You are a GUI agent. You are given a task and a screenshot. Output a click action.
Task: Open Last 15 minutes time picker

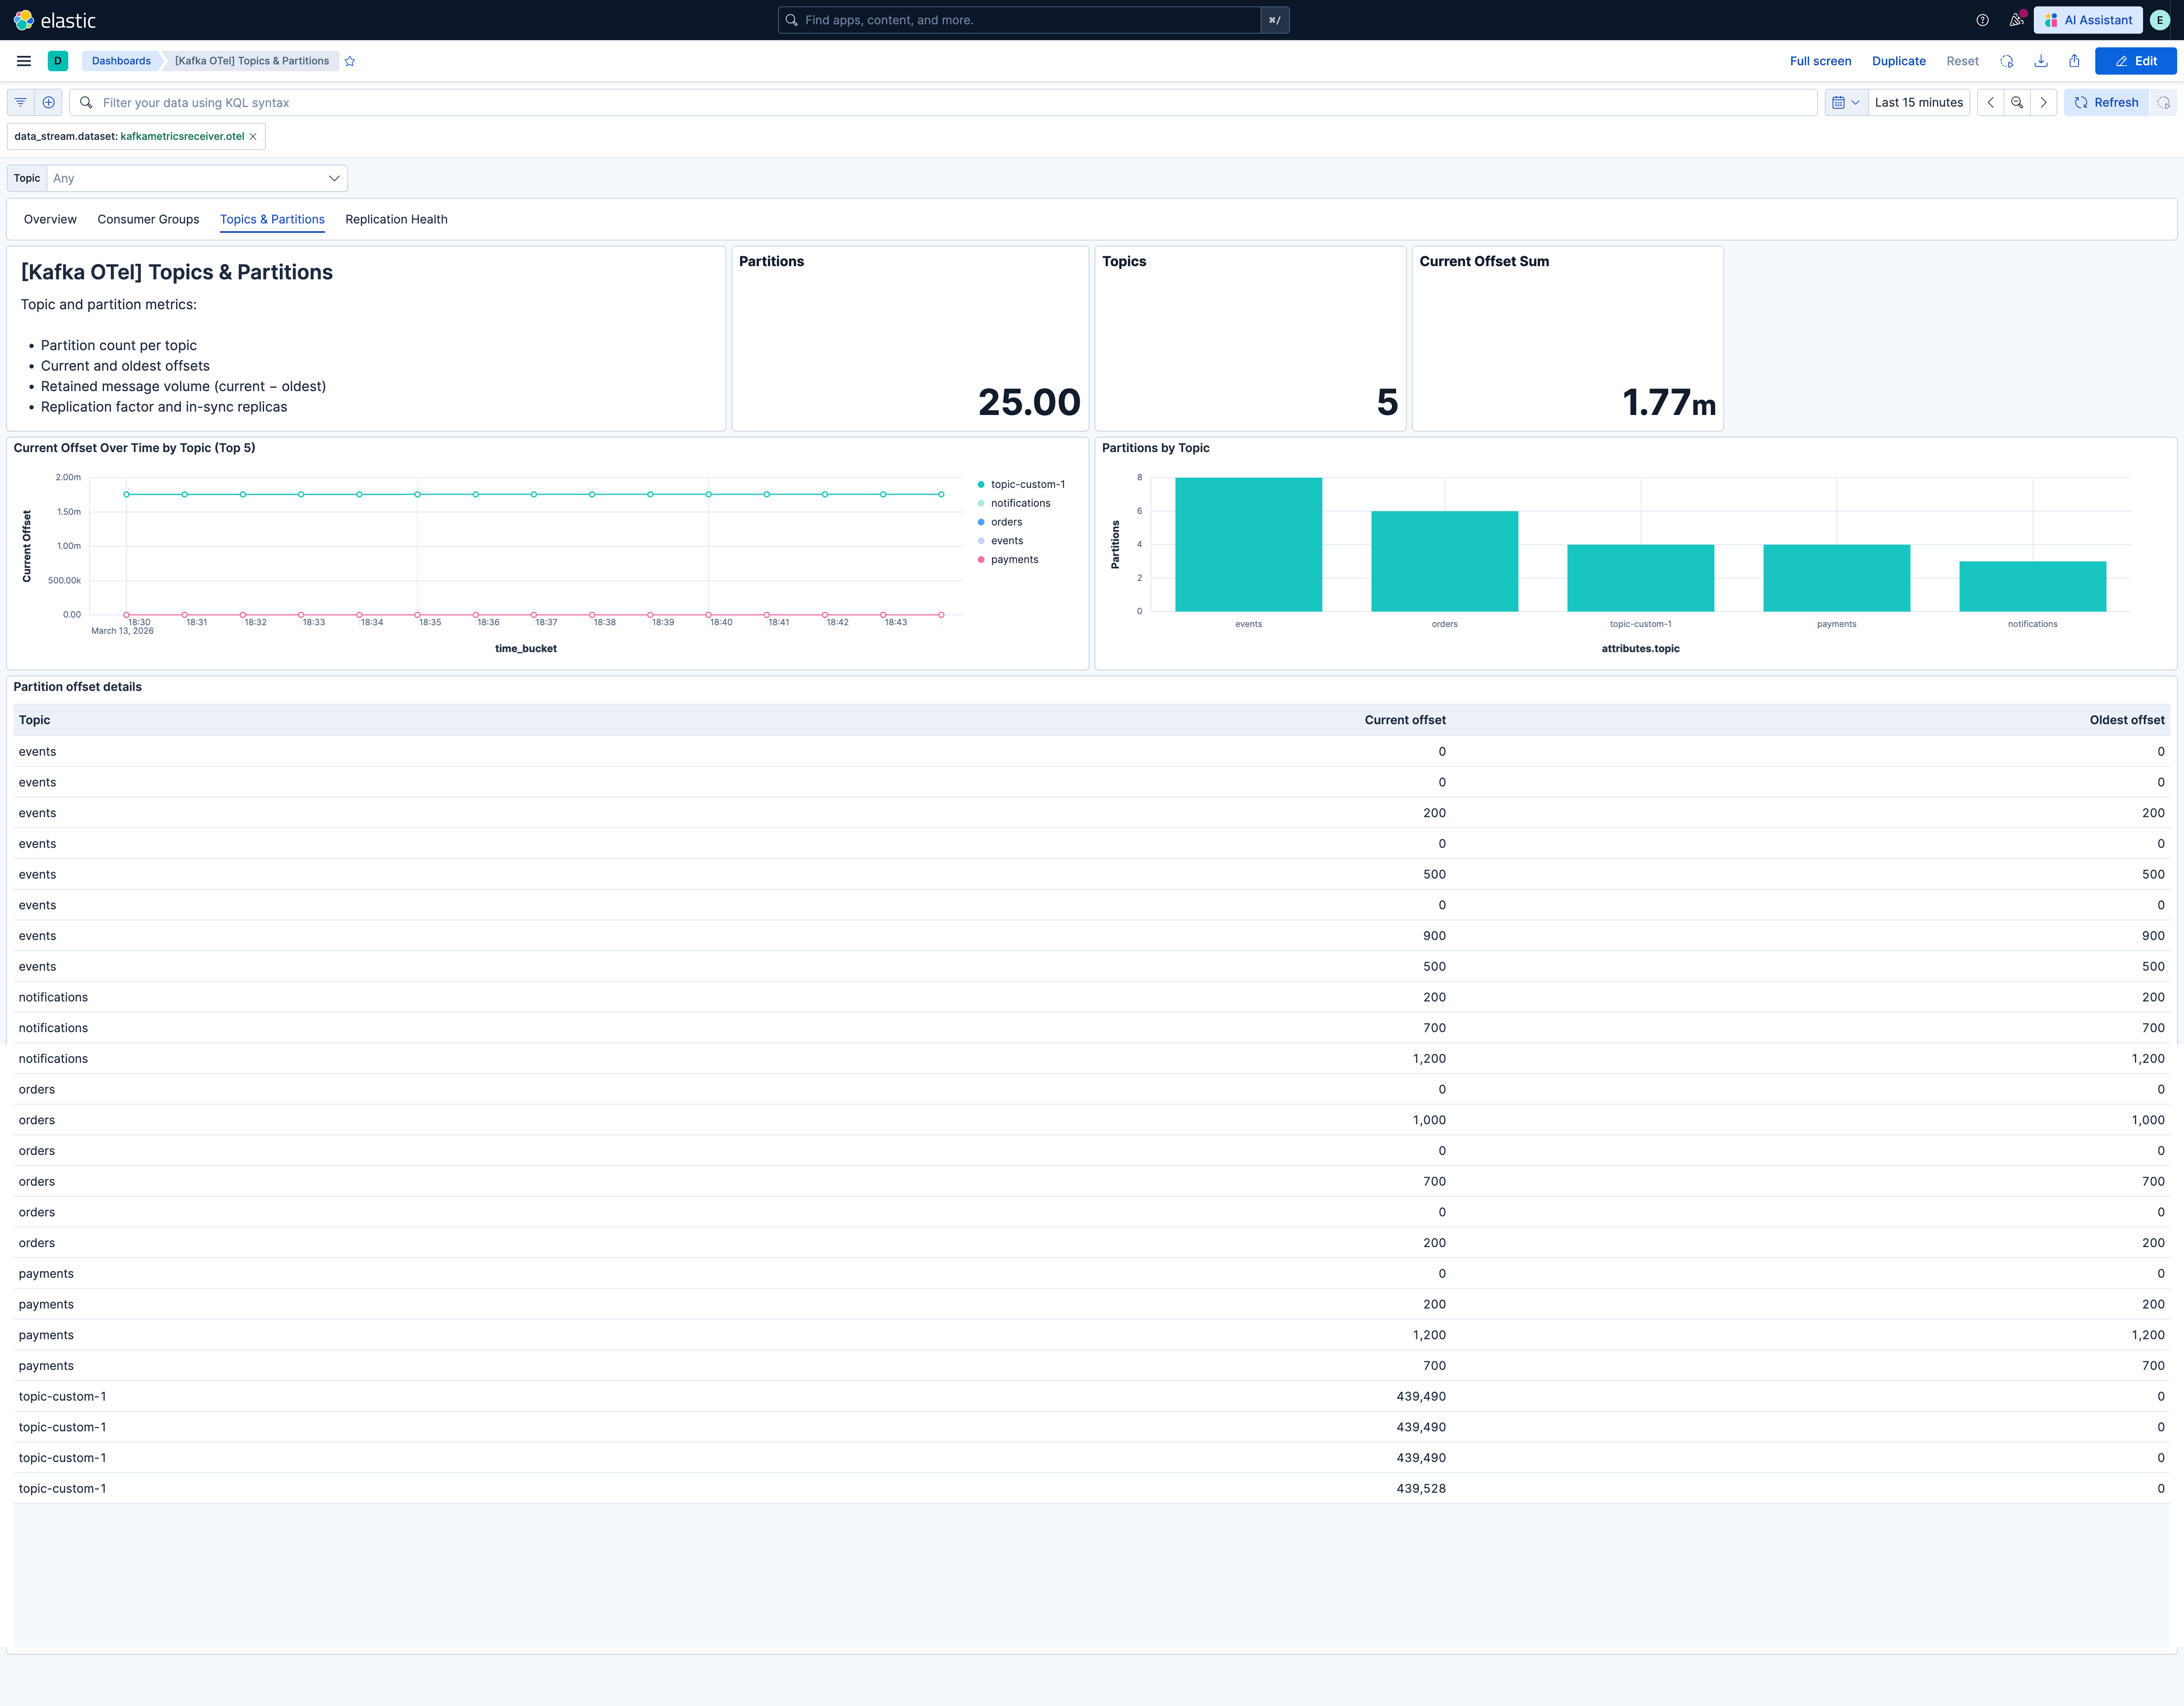[x=1918, y=102]
